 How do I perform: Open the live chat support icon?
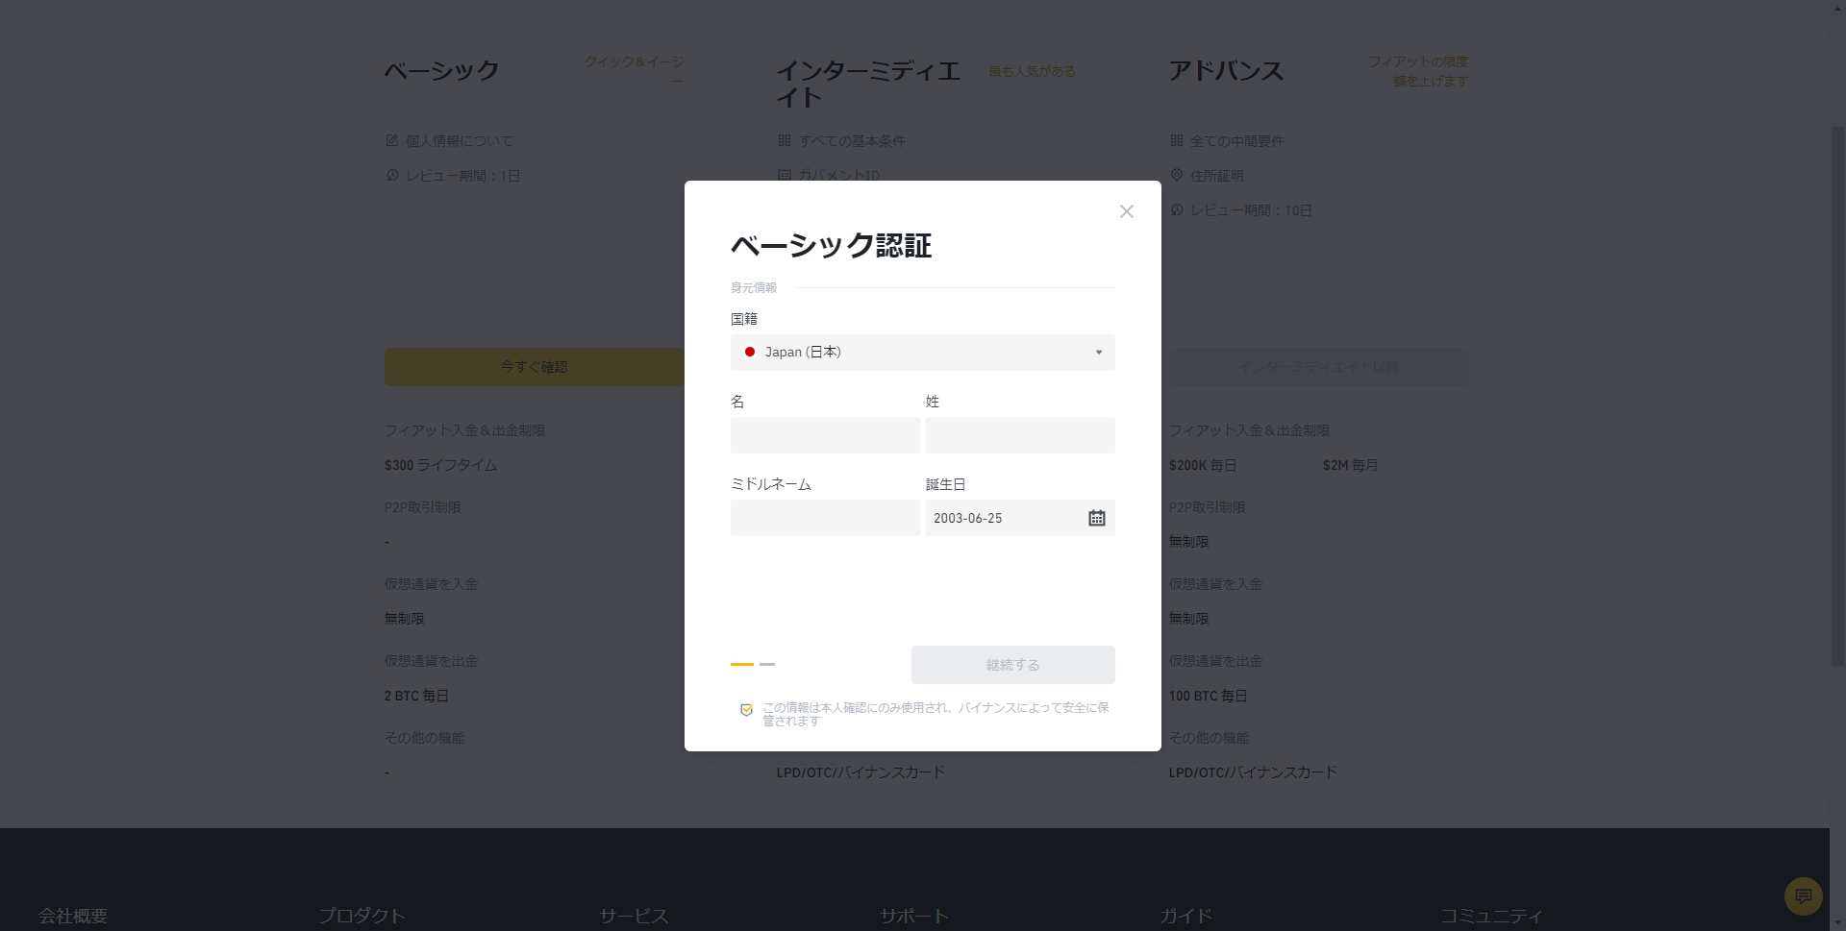point(1803,896)
